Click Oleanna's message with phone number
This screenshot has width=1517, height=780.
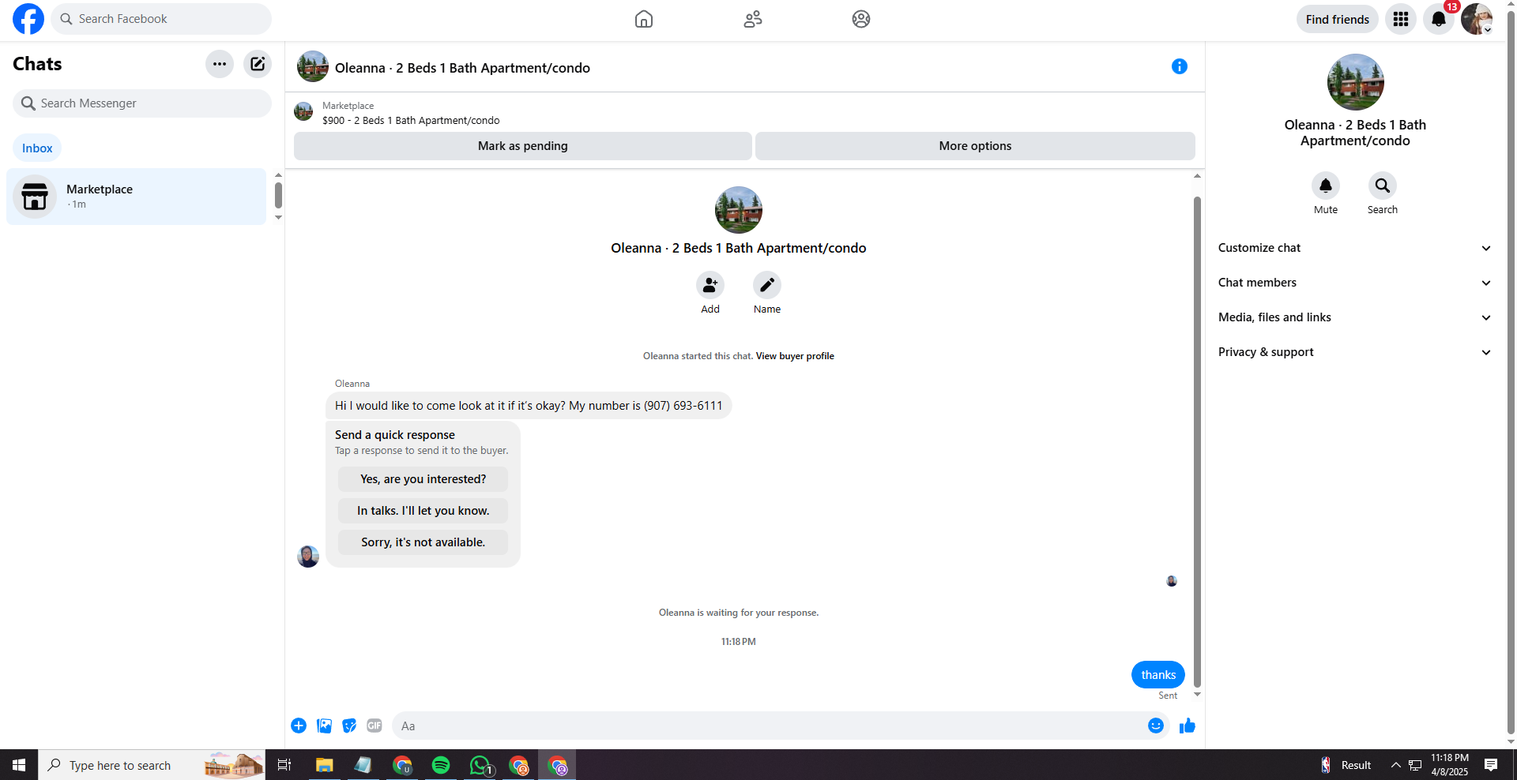point(529,406)
